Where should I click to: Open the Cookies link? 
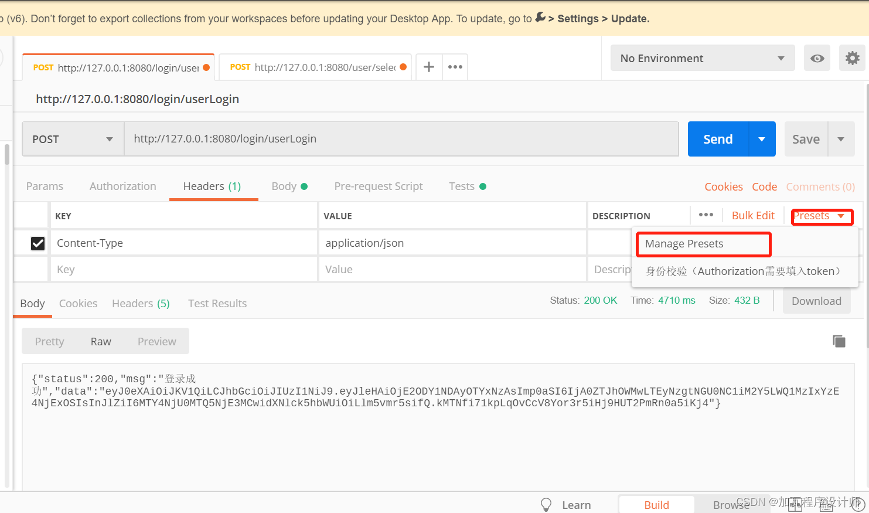pyautogui.click(x=724, y=186)
